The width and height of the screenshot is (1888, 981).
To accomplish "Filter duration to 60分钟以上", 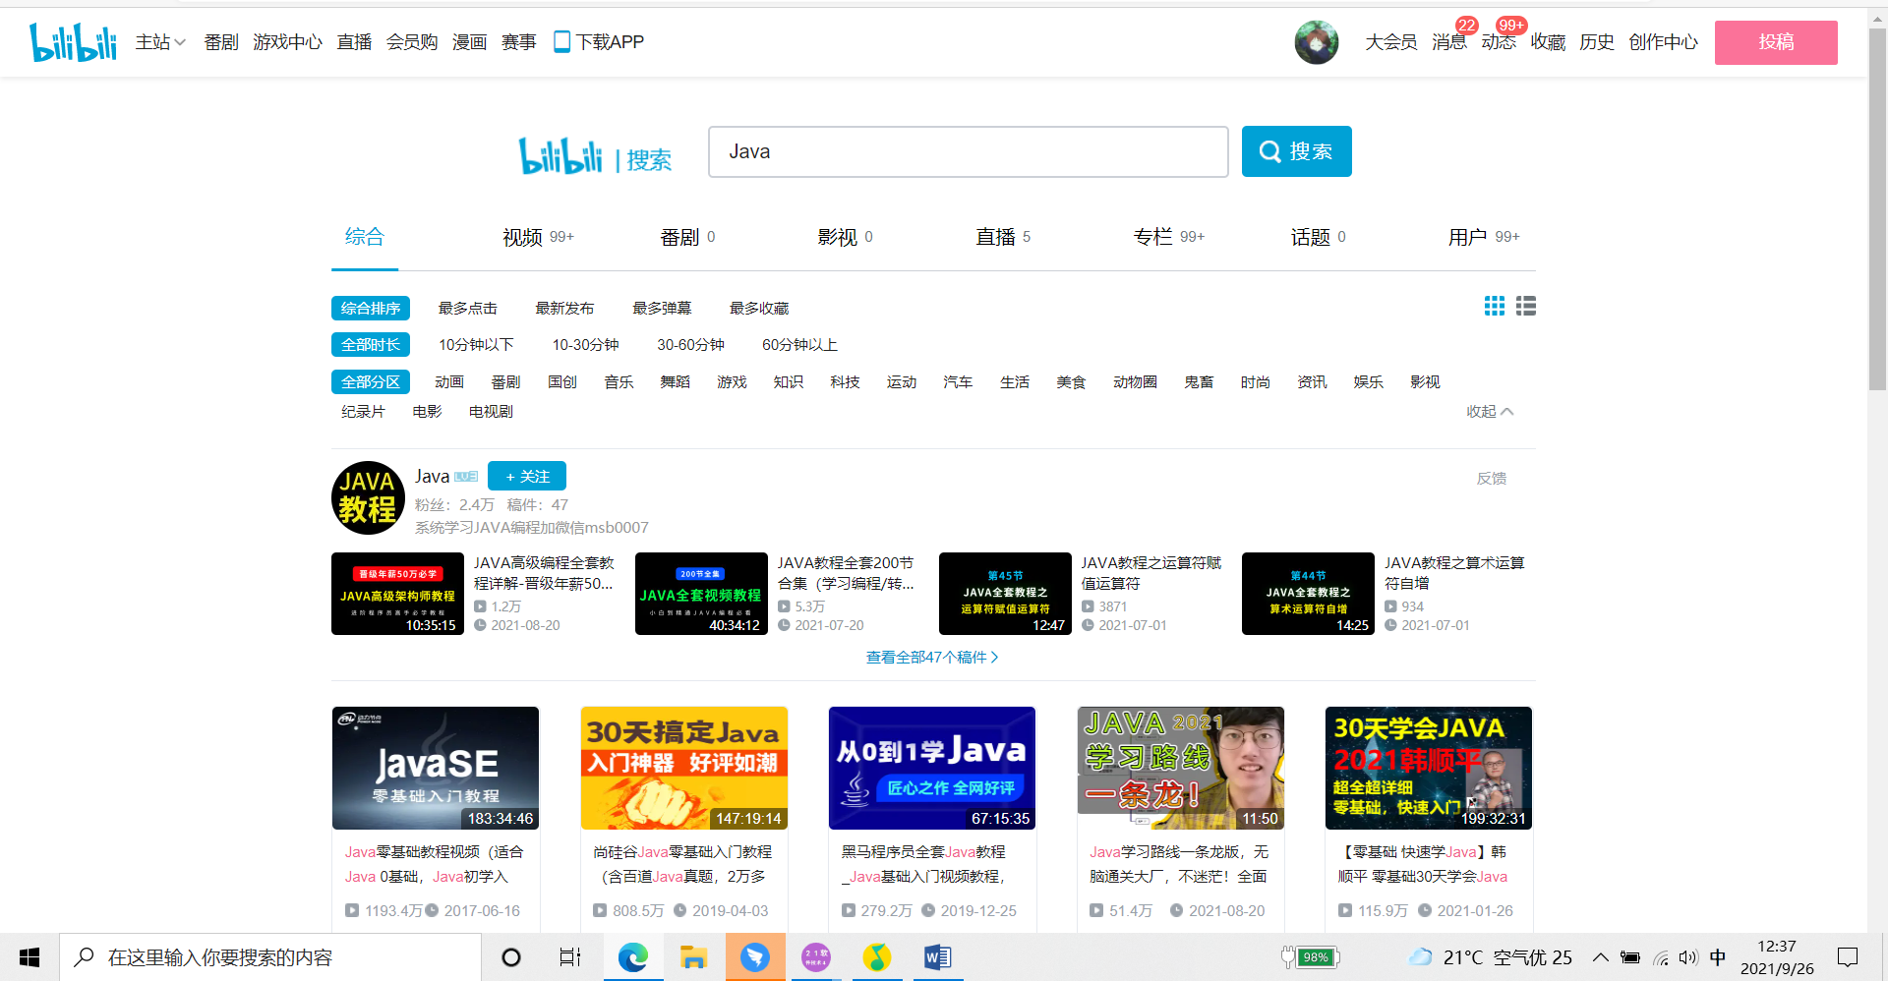I will (x=799, y=344).
